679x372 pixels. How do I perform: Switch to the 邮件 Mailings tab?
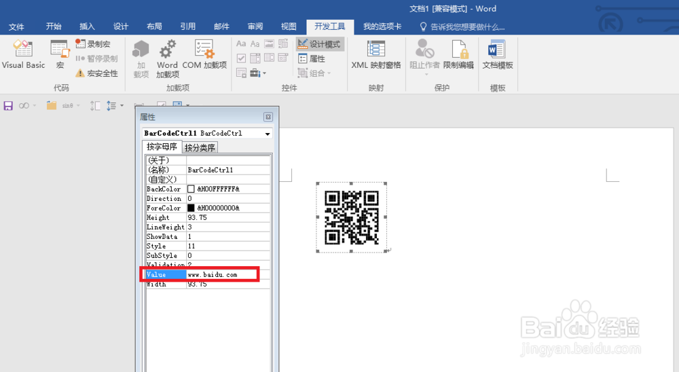222,26
